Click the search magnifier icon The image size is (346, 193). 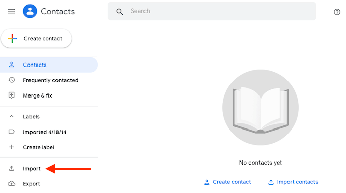tap(120, 12)
